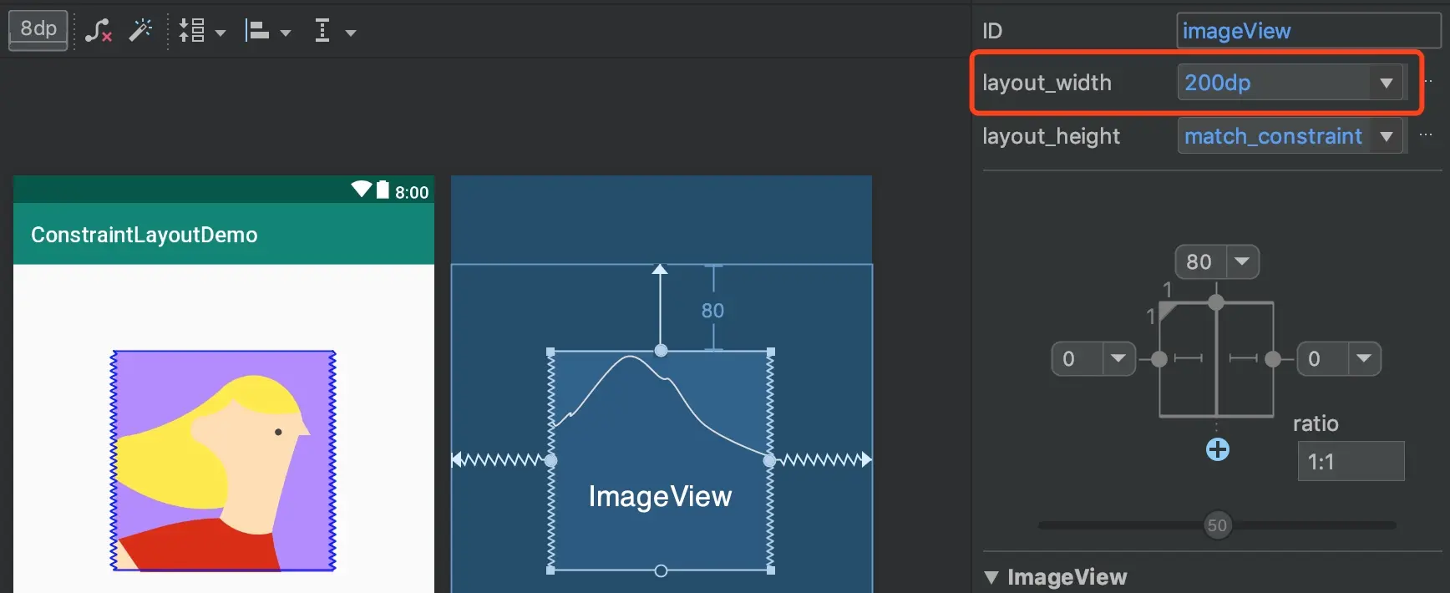
Task: Click the blueprint left constraint anchor
Action: (550, 460)
